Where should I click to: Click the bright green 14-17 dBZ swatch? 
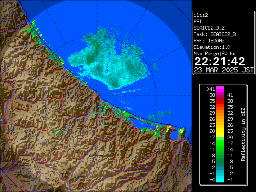pyautogui.click(x=220, y=143)
